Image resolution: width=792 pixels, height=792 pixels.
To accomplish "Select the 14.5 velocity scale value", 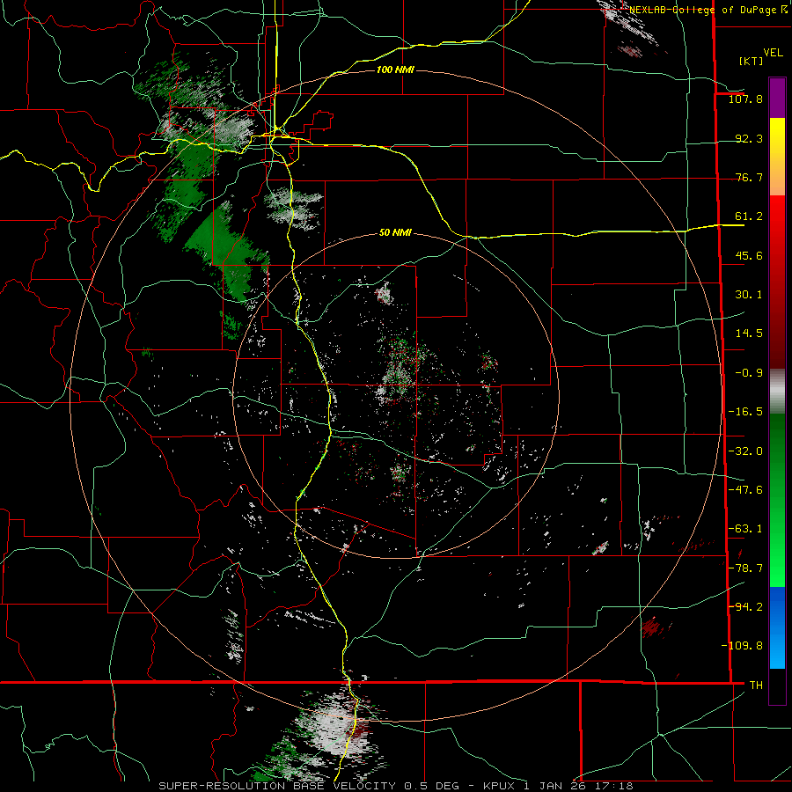I will coord(749,334).
